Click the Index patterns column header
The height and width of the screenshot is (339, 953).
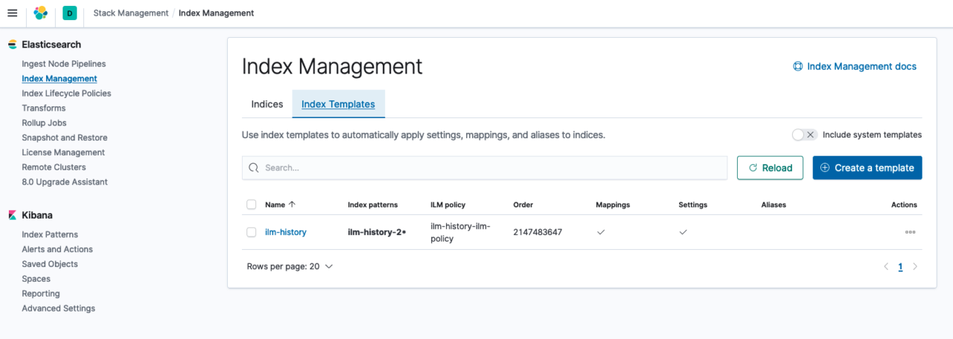373,204
